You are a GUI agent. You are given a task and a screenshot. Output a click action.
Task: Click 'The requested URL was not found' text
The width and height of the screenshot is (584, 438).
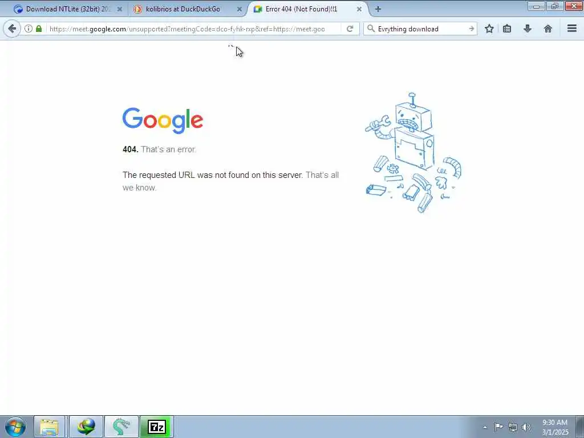(212, 175)
